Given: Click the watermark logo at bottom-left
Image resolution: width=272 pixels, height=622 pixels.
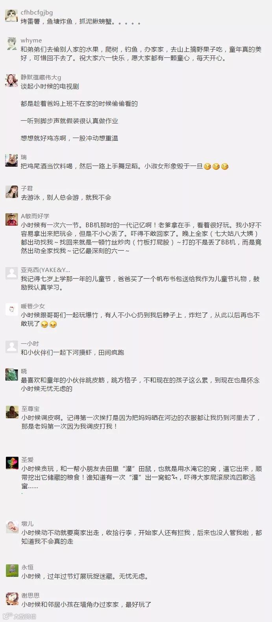Looking at the screenshot, I should coord(20,616).
